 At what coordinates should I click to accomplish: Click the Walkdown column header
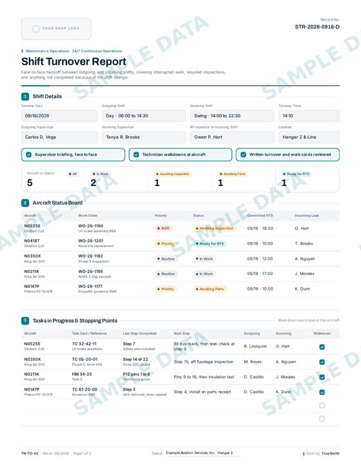322,333
